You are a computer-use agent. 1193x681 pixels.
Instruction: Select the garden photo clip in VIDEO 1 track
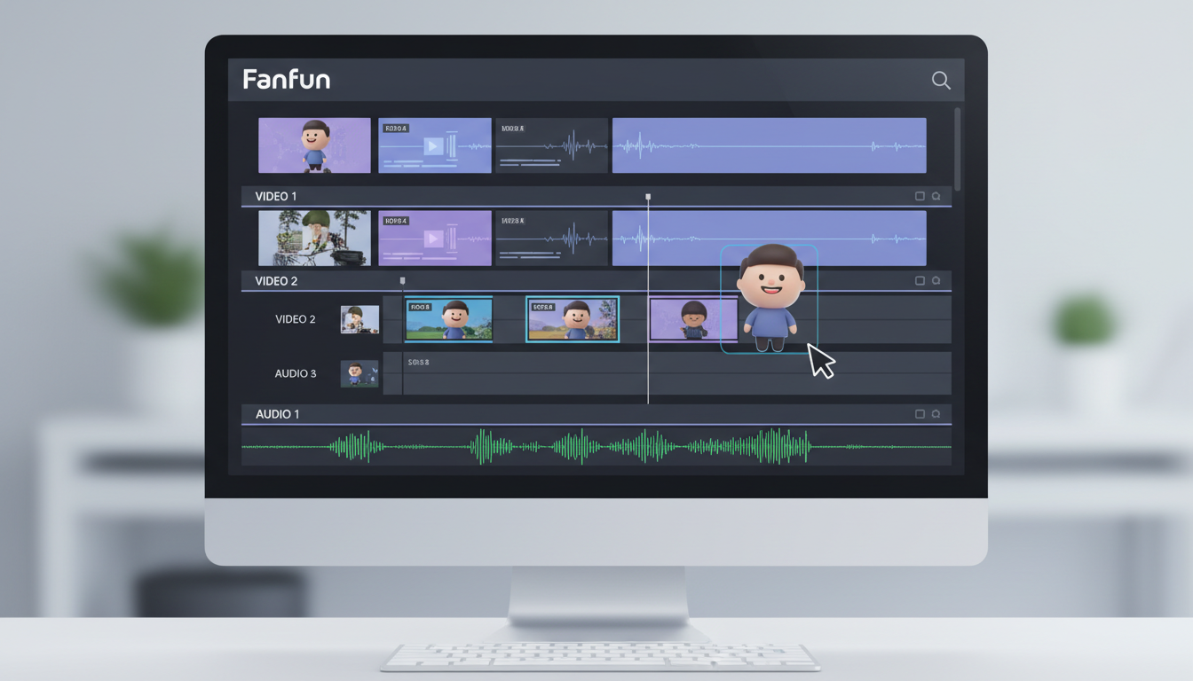314,238
